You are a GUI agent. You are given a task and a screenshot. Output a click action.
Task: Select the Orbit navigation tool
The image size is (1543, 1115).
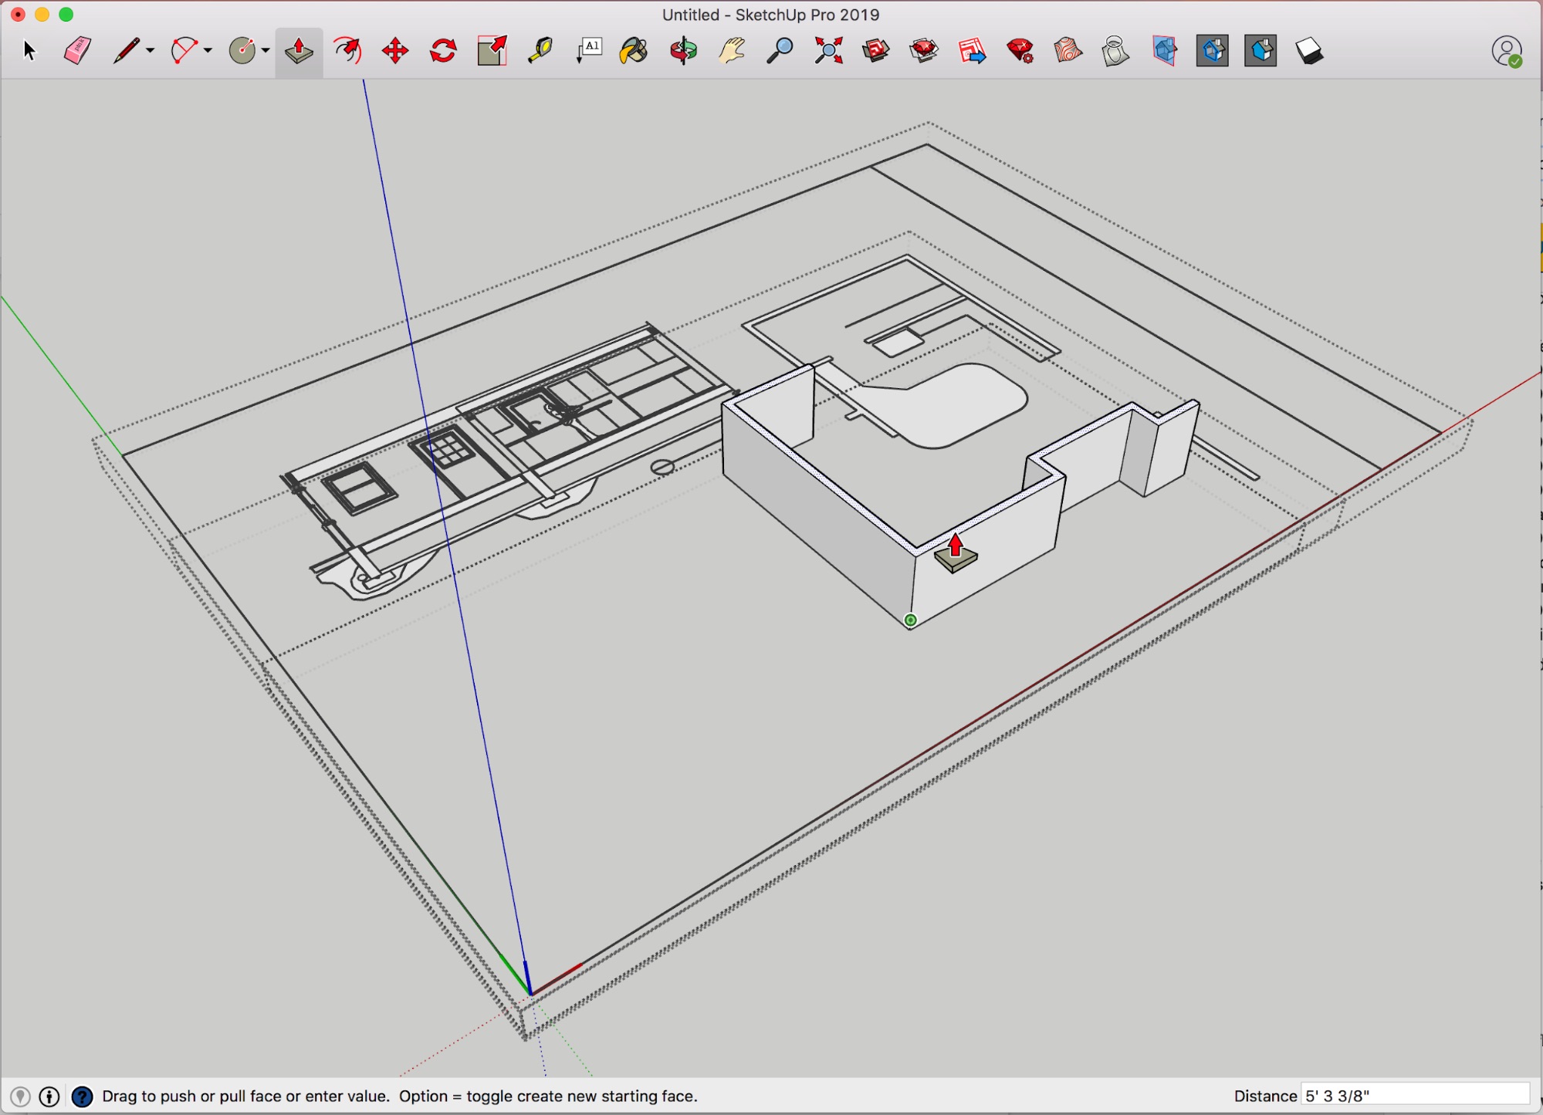pyautogui.click(x=683, y=50)
